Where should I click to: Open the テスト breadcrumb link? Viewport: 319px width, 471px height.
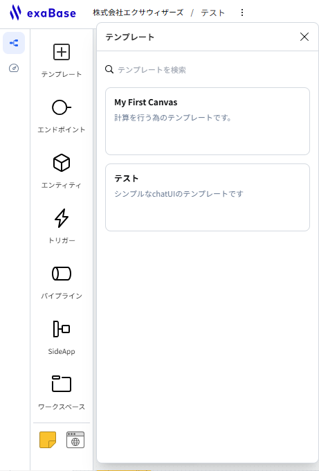pyautogui.click(x=212, y=13)
